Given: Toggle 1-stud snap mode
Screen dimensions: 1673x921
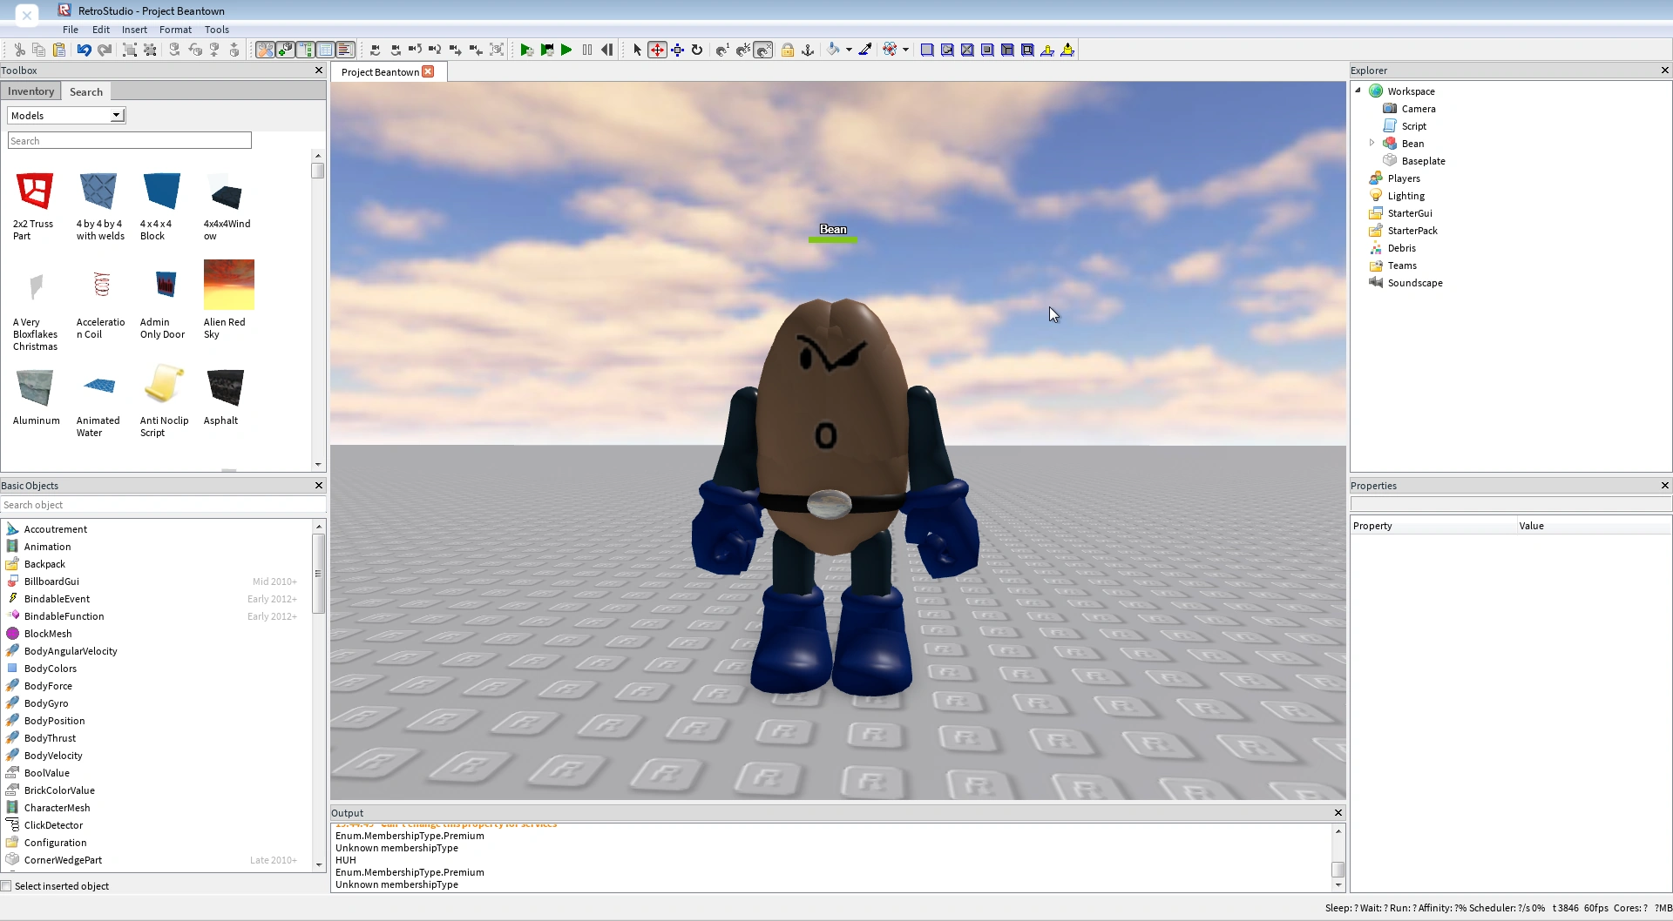Looking at the screenshot, I should coord(721,50).
